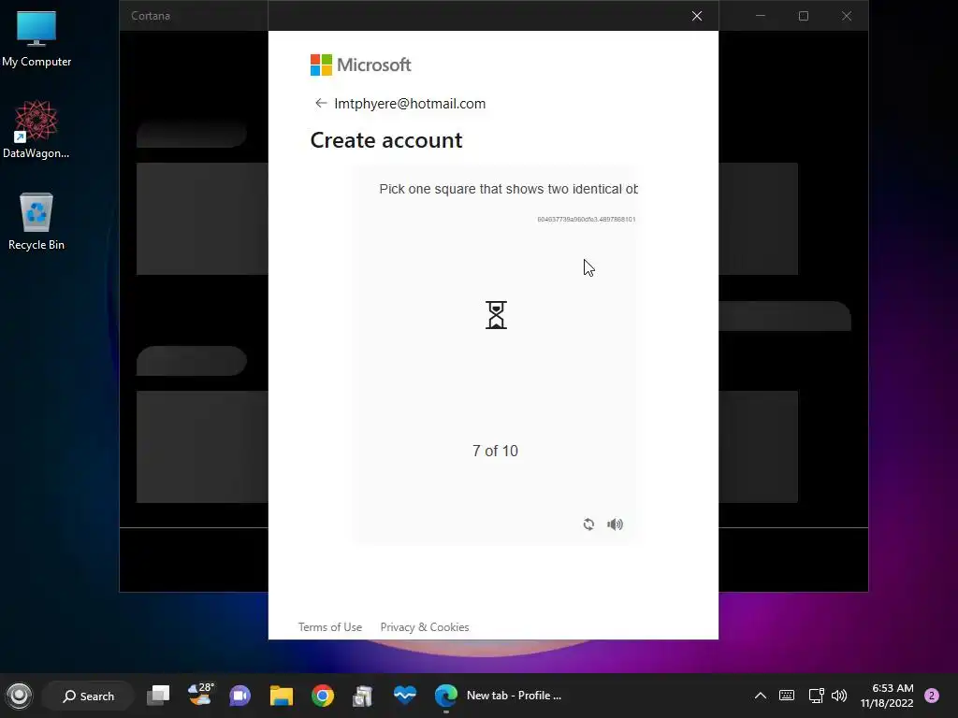Open the notification badge showing 2
The height and width of the screenshot is (718, 958).
pyautogui.click(x=932, y=696)
